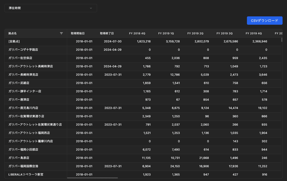287x181 pixels.
Task: Click the FY 2019 4Q column header
Action: pyautogui.click(x=254, y=33)
